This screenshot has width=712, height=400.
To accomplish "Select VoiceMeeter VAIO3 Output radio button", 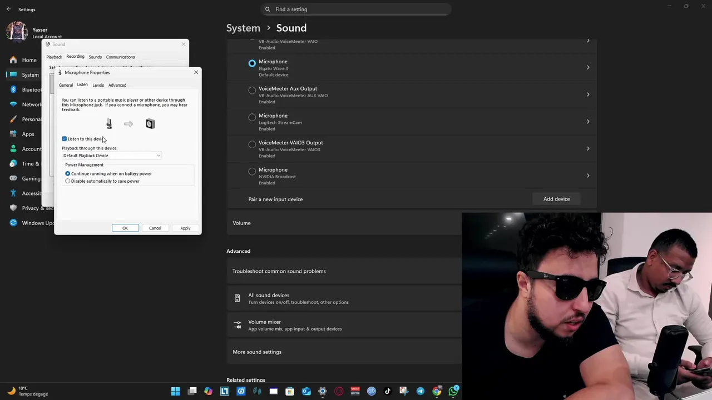I will pyautogui.click(x=252, y=144).
